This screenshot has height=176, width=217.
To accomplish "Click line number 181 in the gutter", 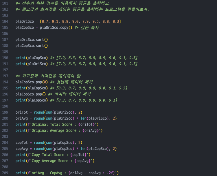I will 5,3.
